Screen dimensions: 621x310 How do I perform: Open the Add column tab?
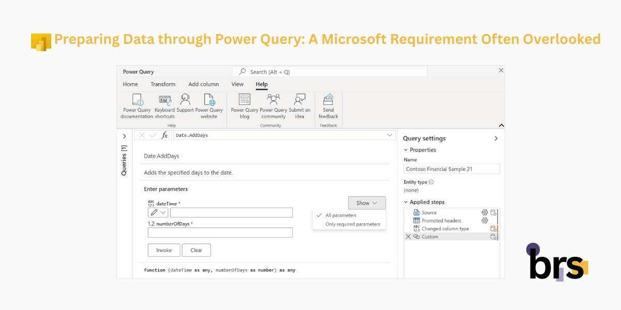click(203, 84)
